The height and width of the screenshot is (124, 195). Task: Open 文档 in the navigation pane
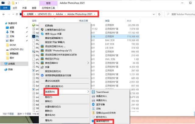[12, 36]
